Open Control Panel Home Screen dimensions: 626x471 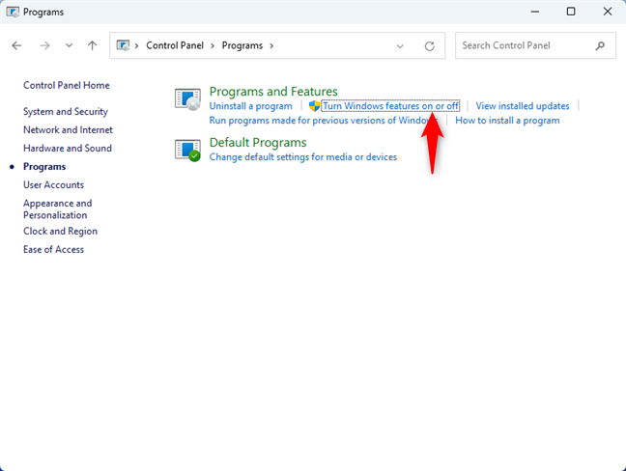pyautogui.click(x=67, y=85)
